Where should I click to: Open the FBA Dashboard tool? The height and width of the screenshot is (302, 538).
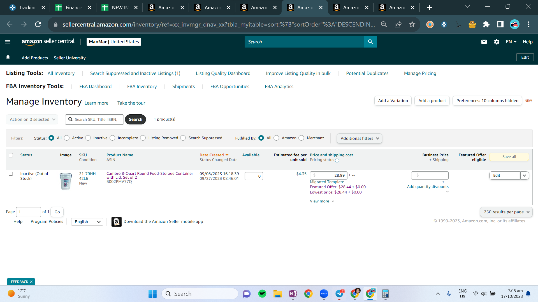coord(95,87)
